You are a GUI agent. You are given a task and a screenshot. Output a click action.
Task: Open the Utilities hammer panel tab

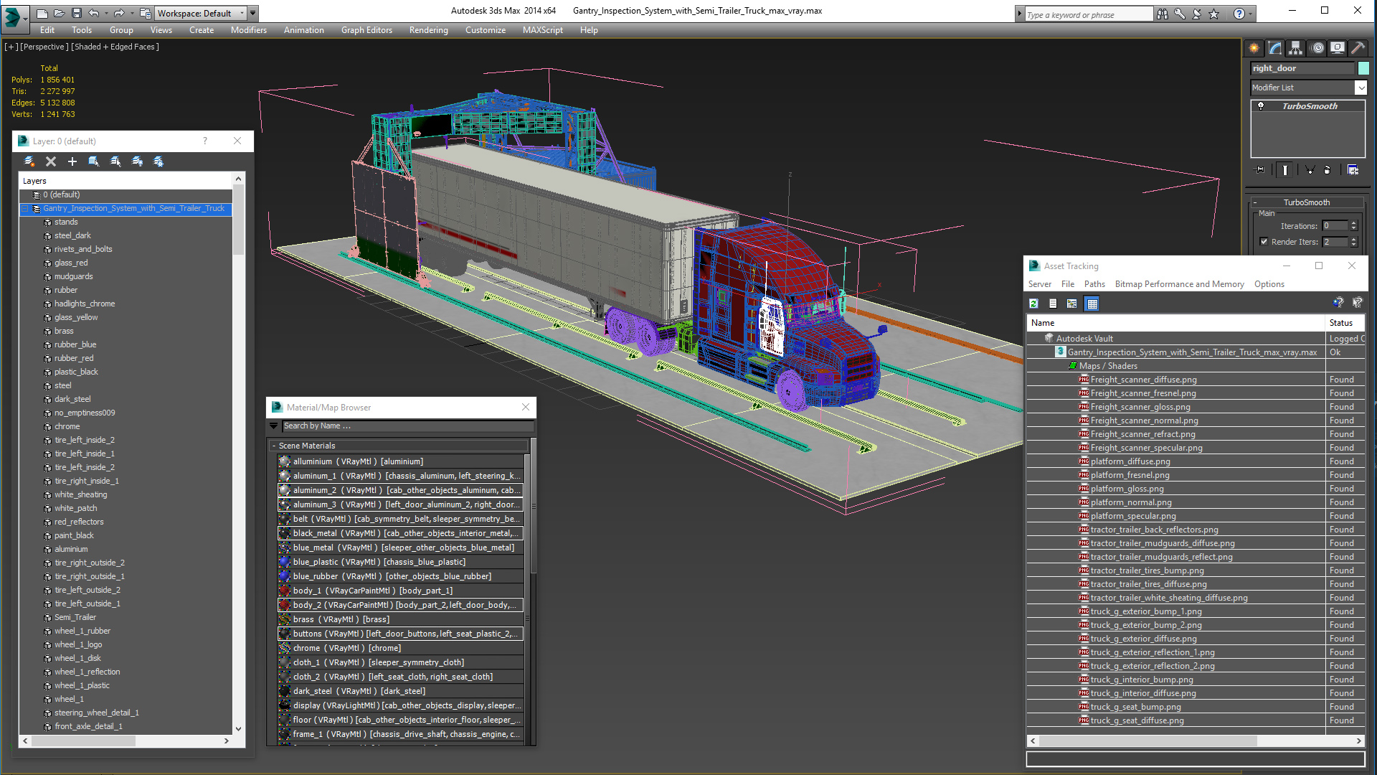coord(1358,48)
